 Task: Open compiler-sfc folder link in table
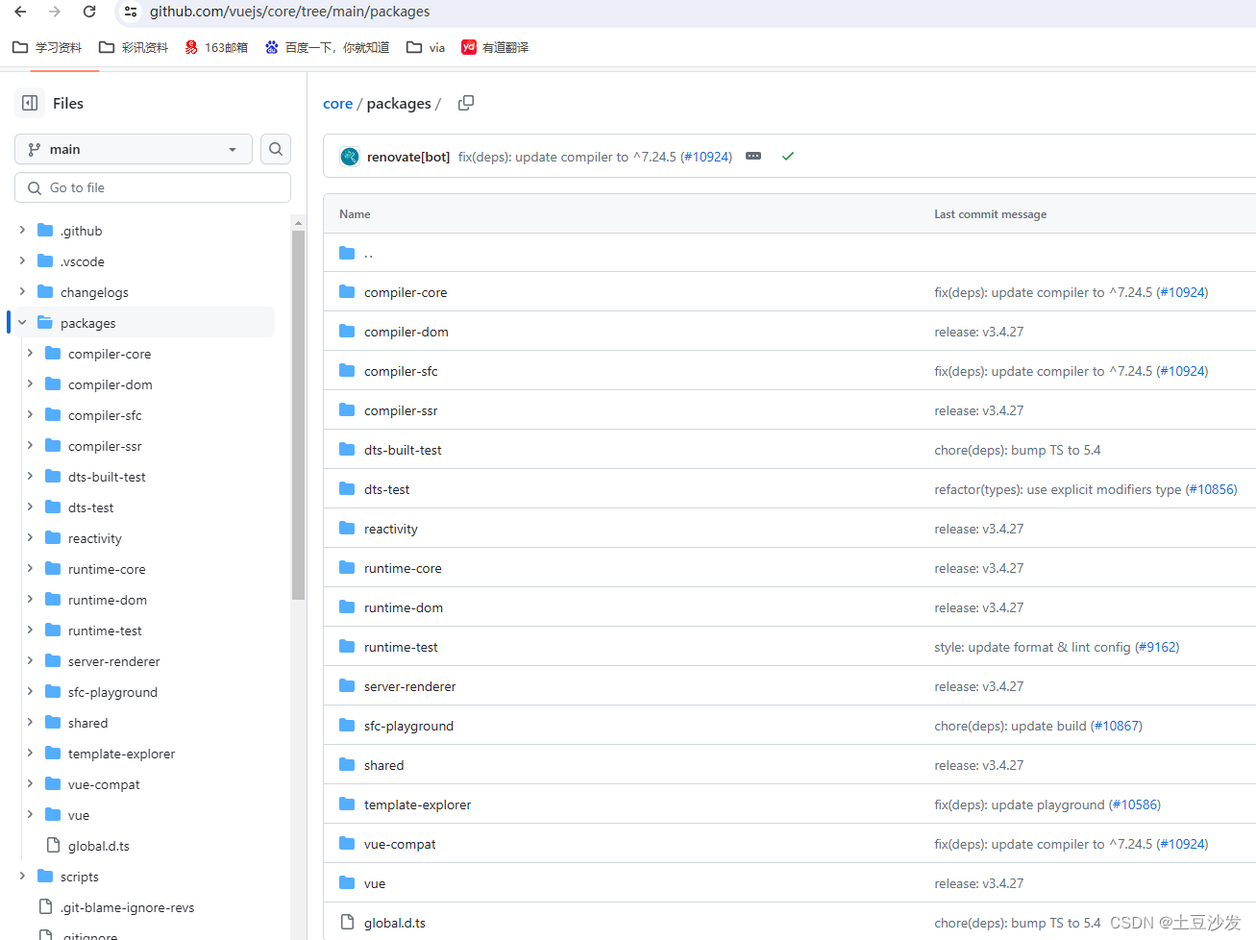coord(401,371)
